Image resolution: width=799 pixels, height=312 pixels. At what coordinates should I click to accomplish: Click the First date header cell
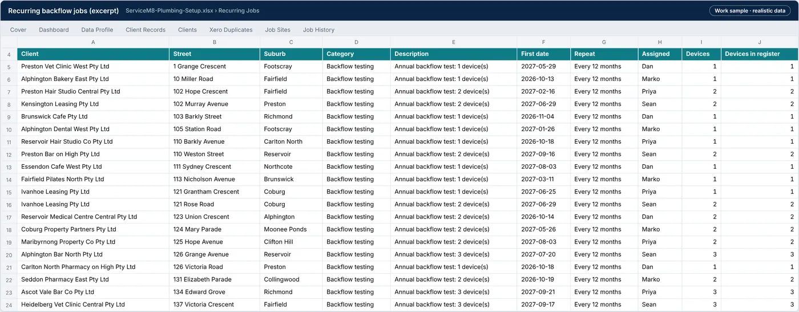(544, 54)
